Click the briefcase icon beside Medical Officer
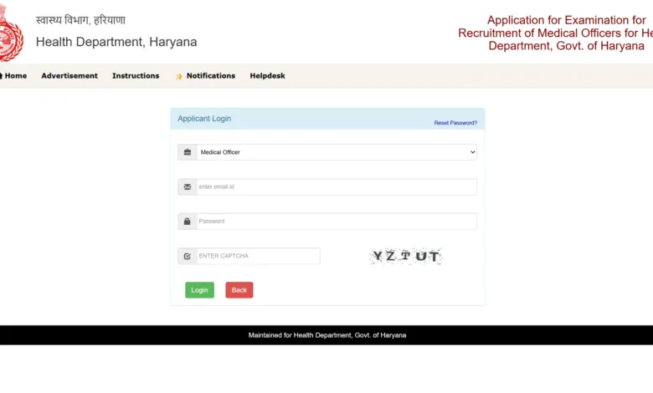Image resolution: width=653 pixels, height=393 pixels. point(188,152)
